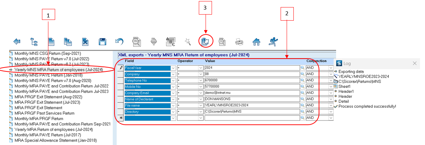The width and height of the screenshot is (425, 145).
Task: Open the Operator dropdown for Telephone No row
Action: (x=200, y=80)
